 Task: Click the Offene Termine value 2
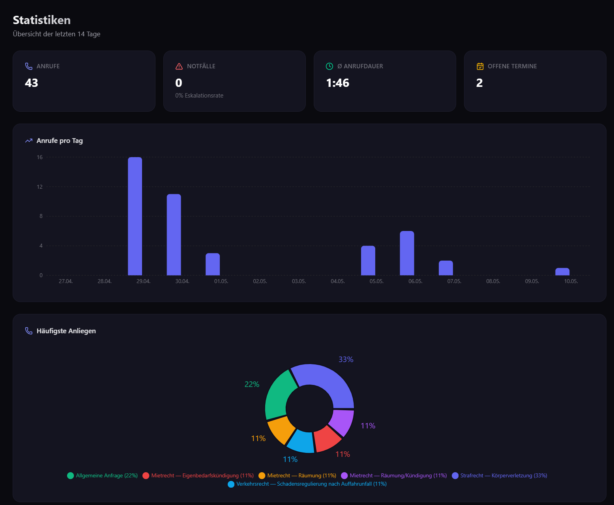point(479,83)
